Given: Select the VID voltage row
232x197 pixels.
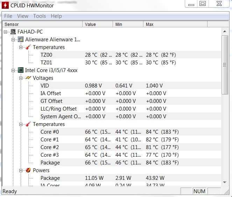Looking at the screenshot, I should click(131, 85).
